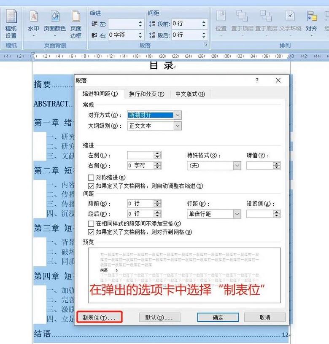Click the 段后 spacing spinner in dialog
This screenshot has height=344, width=329.
157,214
